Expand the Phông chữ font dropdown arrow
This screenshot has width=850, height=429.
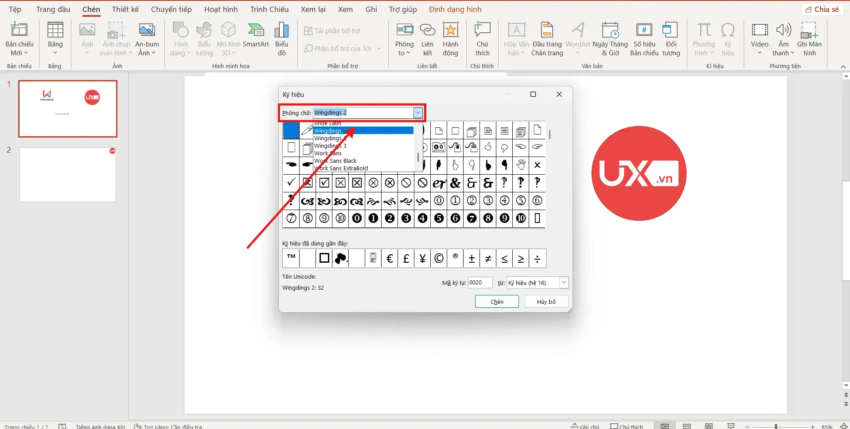[x=418, y=113]
